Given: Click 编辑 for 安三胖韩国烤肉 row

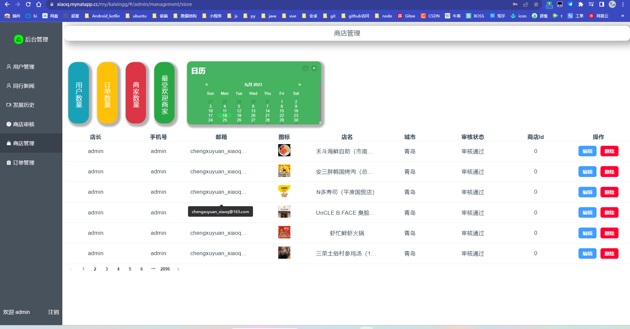Looking at the screenshot, I should click(x=587, y=172).
